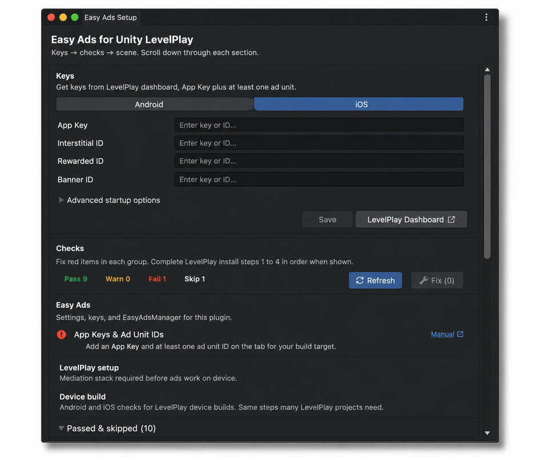
Task: Click the red error icon beside App Keys
Action: pyautogui.click(x=62, y=334)
